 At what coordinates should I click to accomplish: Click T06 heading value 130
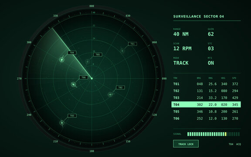pos(224,118)
